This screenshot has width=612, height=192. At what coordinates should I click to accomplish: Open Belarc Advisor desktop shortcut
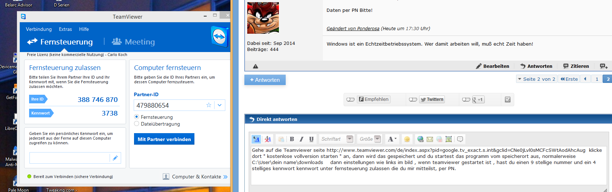pyautogui.click(x=18, y=5)
